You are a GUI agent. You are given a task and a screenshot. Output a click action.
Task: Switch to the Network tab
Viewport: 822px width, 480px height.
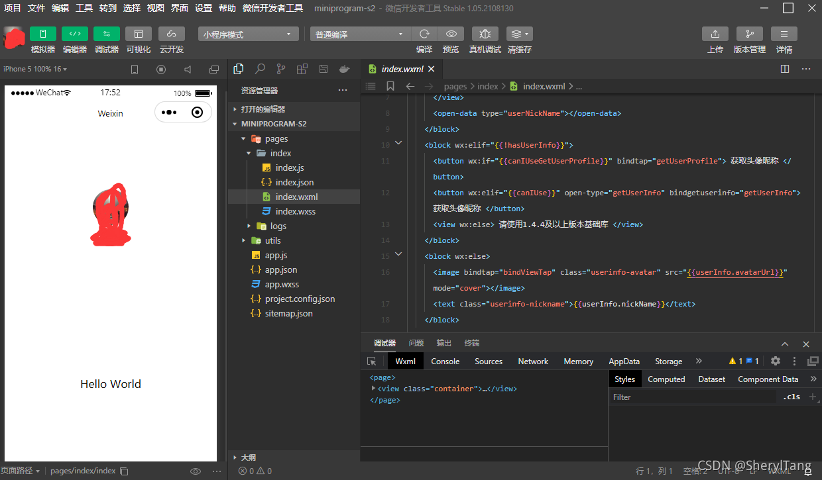533,361
